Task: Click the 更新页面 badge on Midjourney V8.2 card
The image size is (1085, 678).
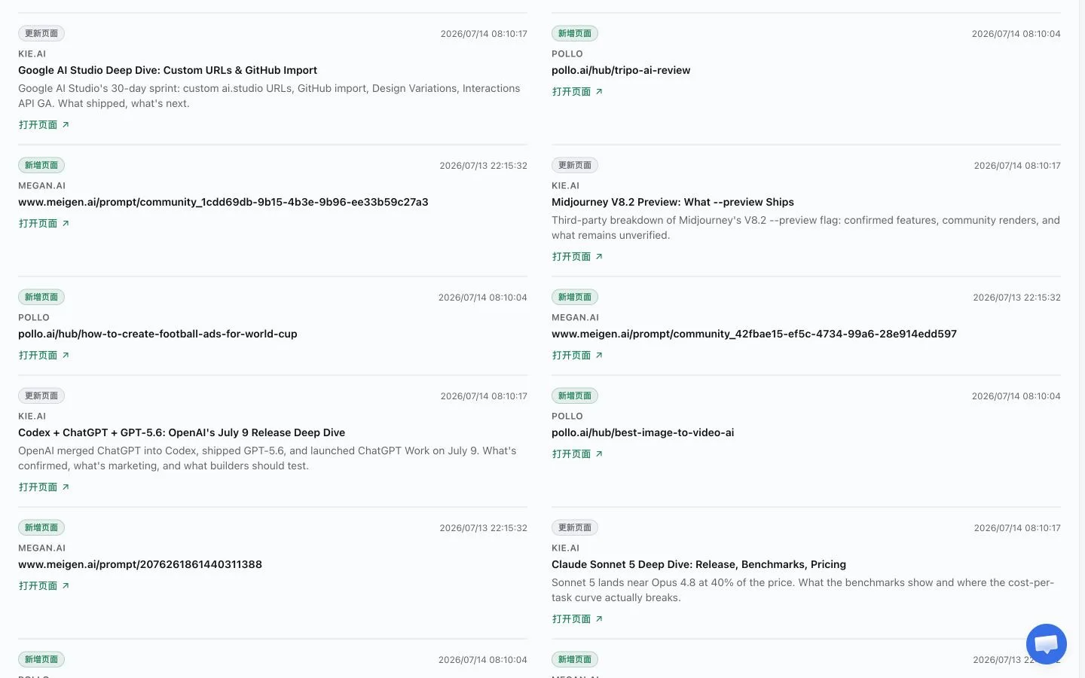Action: pyautogui.click(x=575, y=166)
